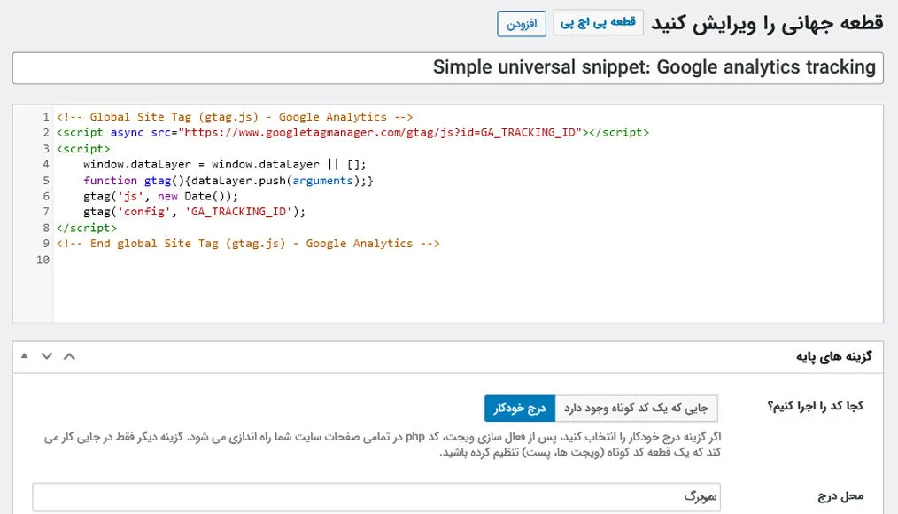Click line 4 window.dataLayer code
The width and height of the screenshot is (898, 514).
225,165
